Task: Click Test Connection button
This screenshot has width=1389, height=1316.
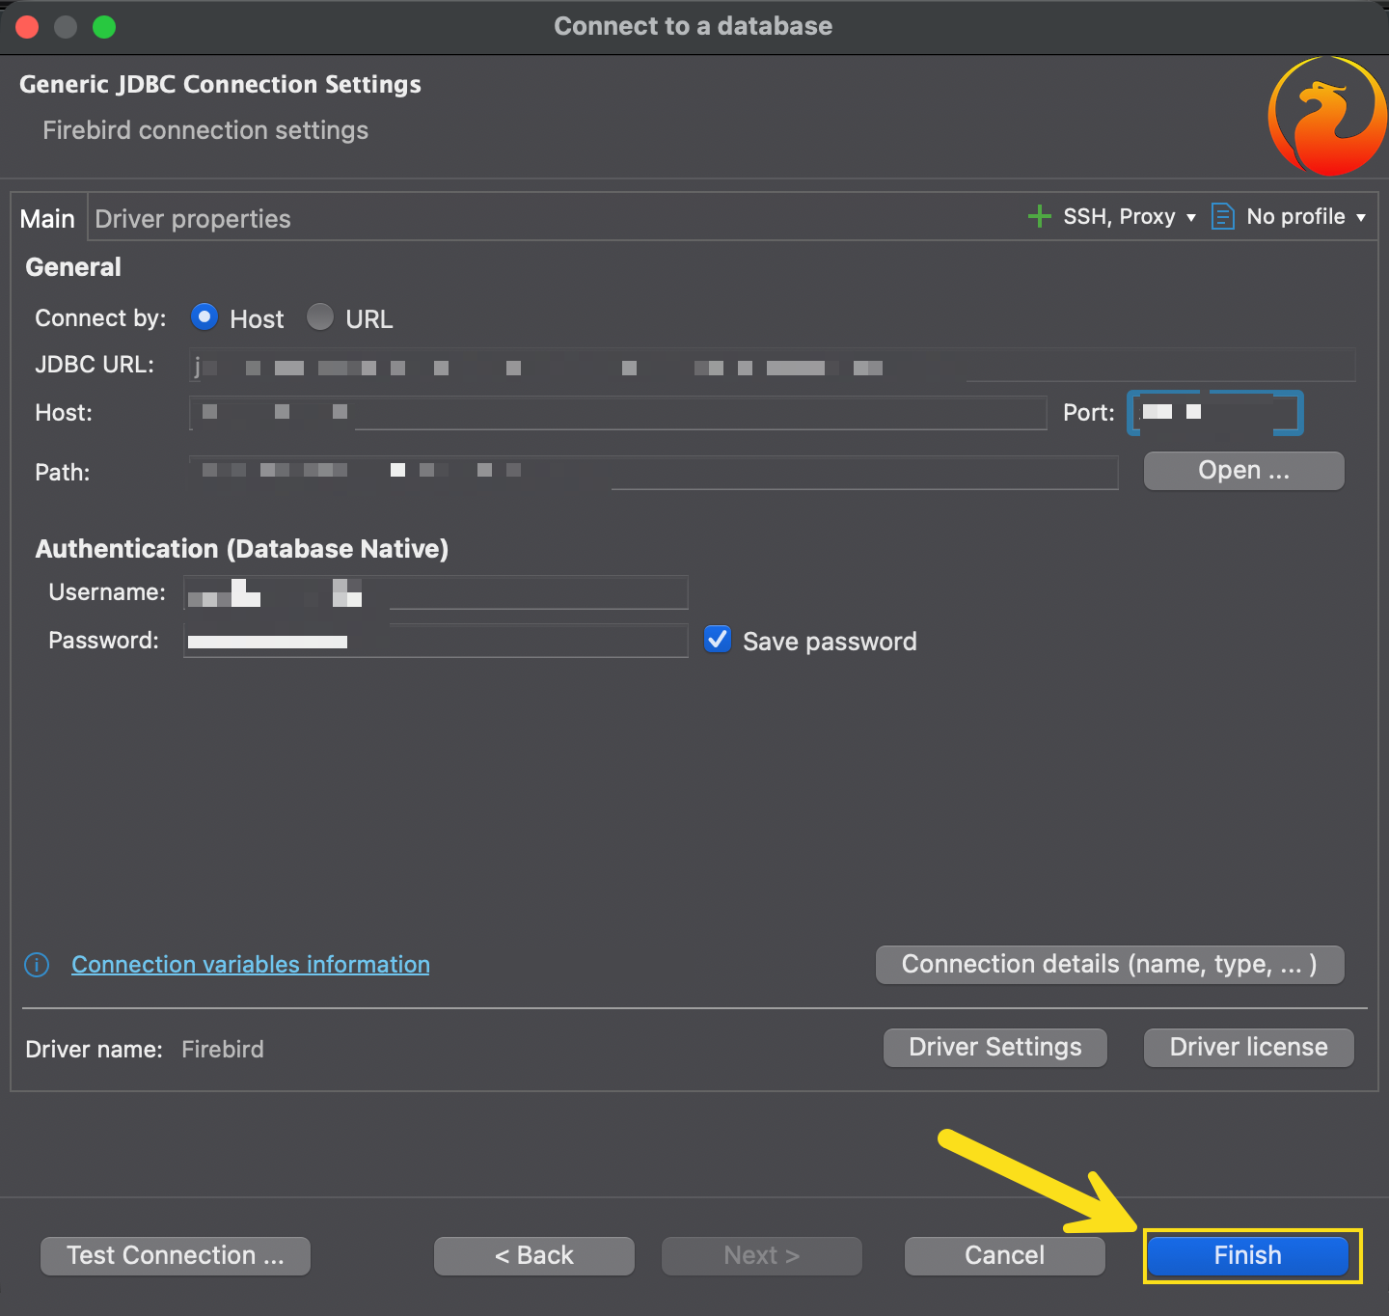Action: 176,1255
